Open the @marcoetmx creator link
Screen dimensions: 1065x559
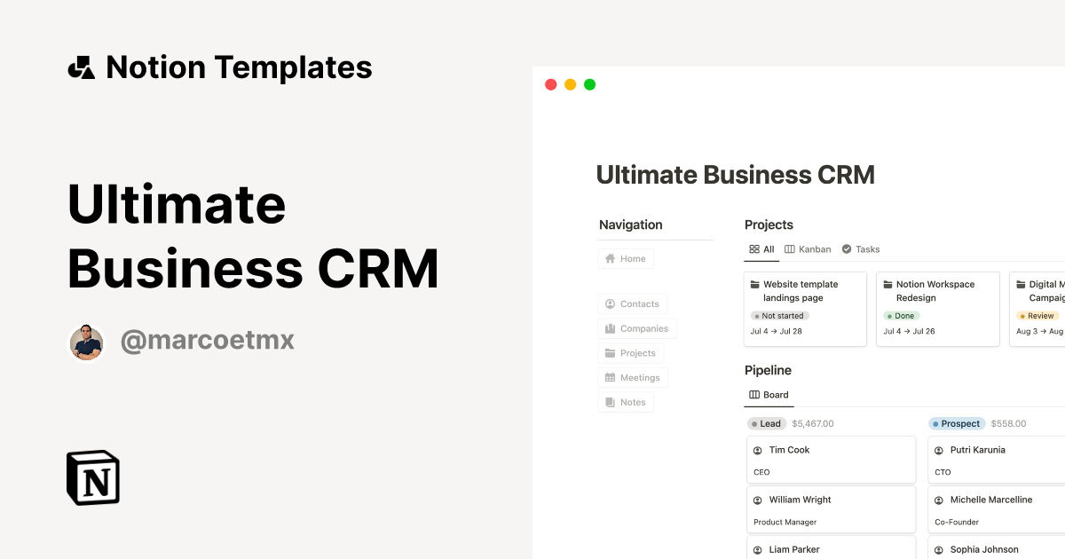pyautogui.click(x=207, y=341)
